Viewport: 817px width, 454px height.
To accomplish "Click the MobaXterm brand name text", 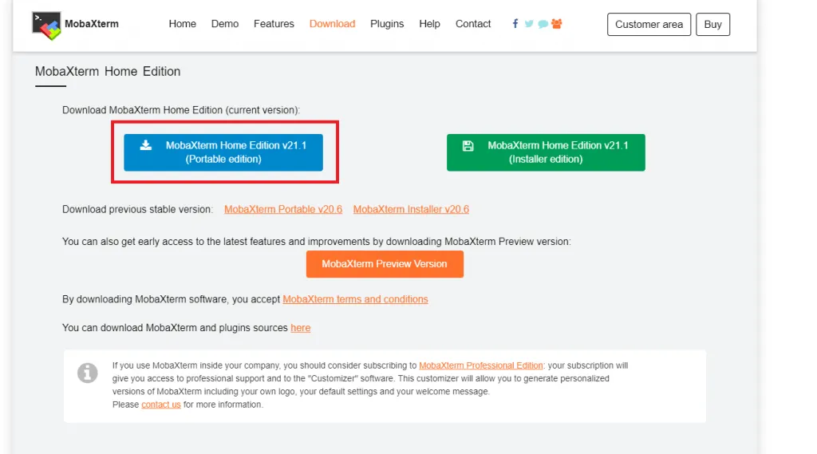I will 92,24.
